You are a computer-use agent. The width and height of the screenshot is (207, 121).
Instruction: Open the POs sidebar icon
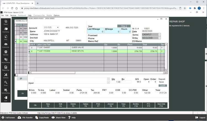(6, 37)
